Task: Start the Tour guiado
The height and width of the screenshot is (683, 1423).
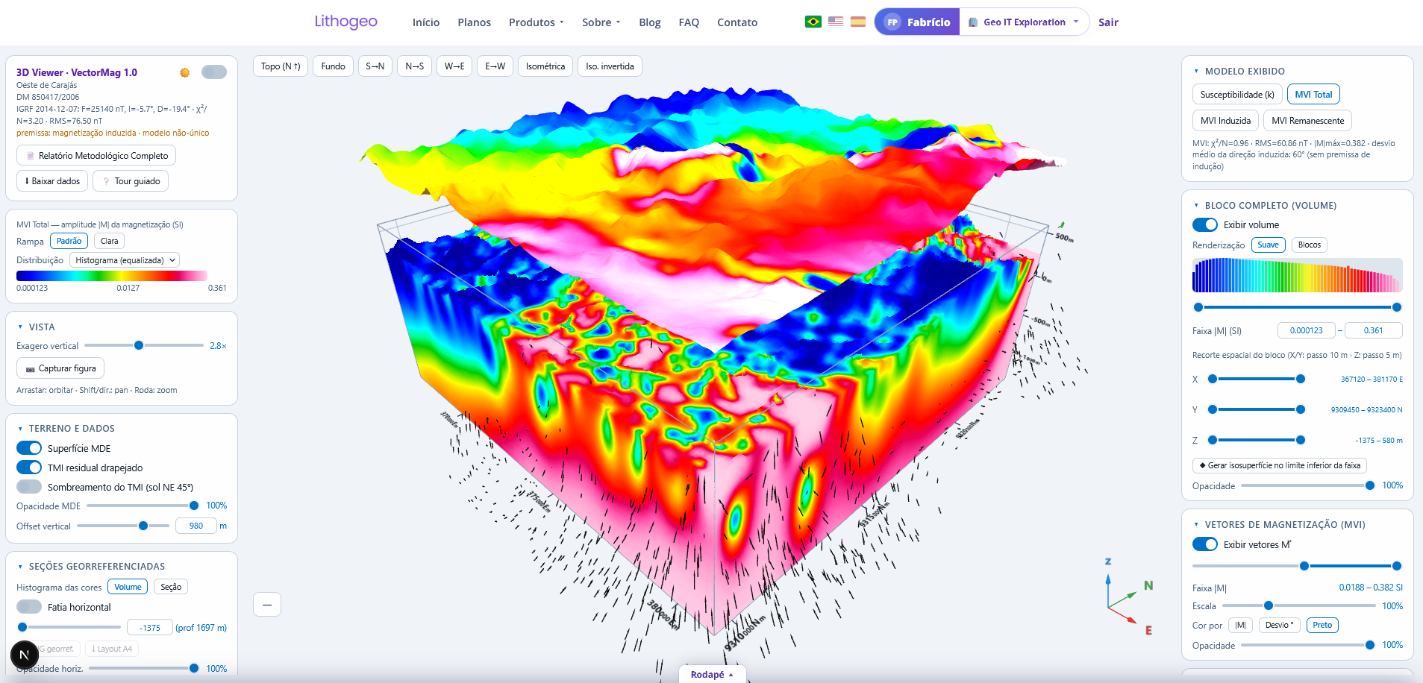Action: 131,181
